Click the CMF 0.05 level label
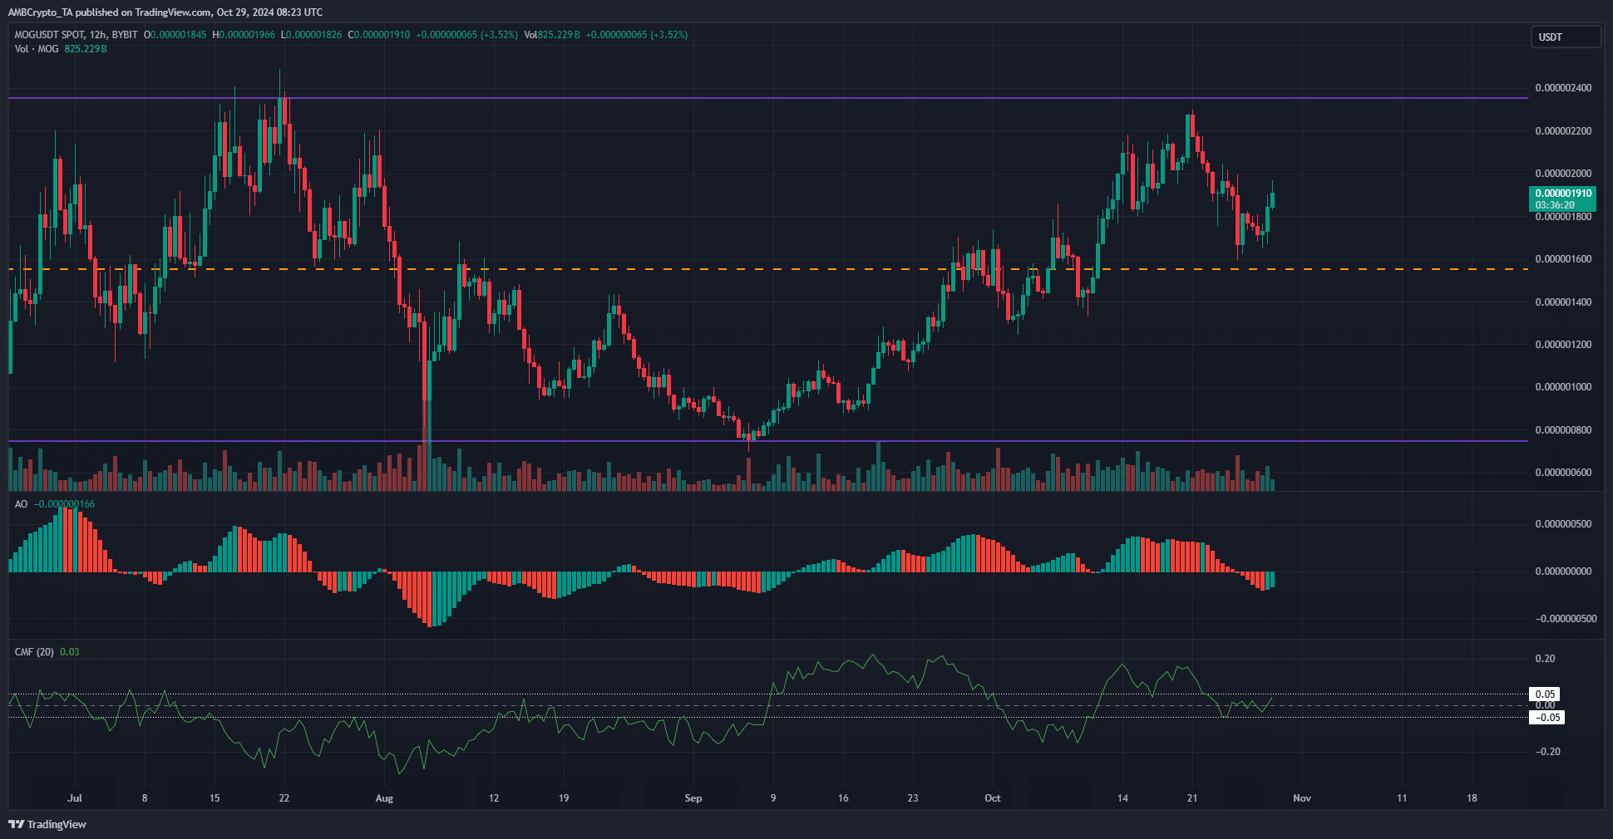1613x839 pixels. [1545, 694]
